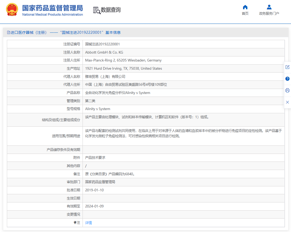Select the expiry date 2024-01-09

click(x=94, y=206)
